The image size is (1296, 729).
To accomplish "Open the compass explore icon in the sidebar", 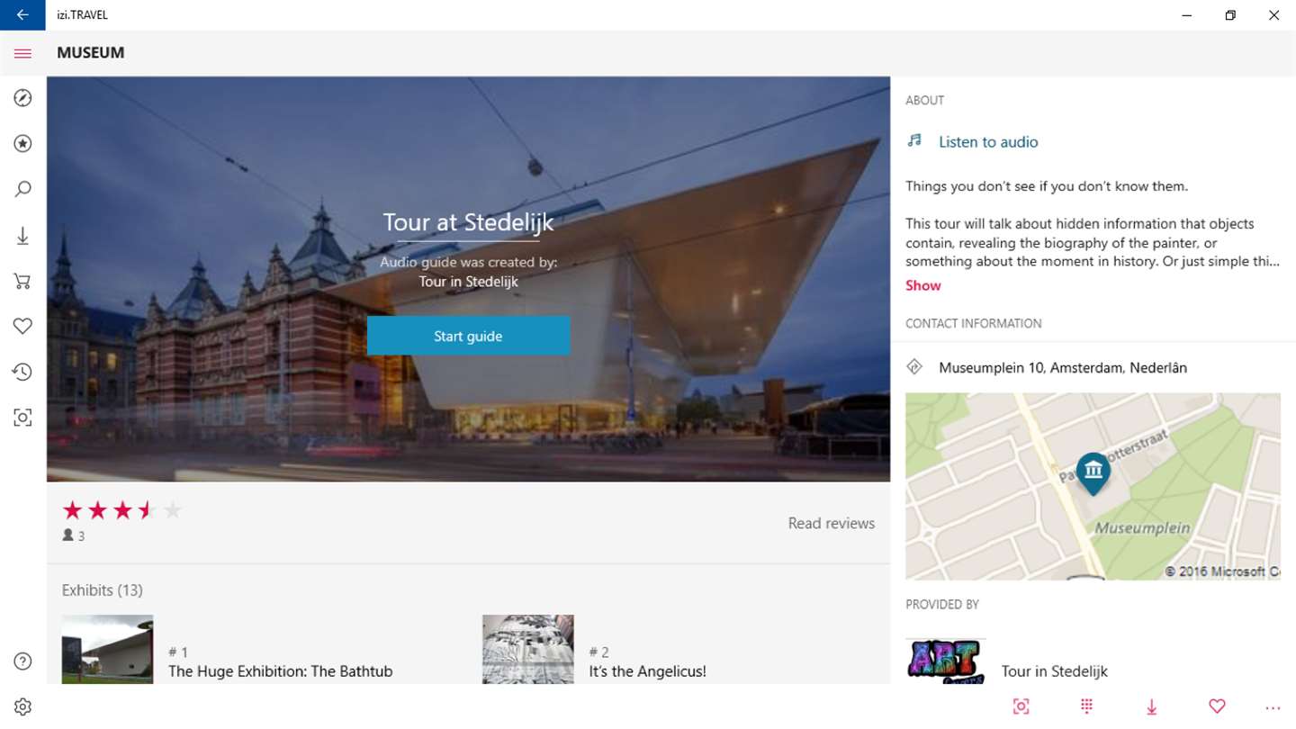I will coord(22,98).
